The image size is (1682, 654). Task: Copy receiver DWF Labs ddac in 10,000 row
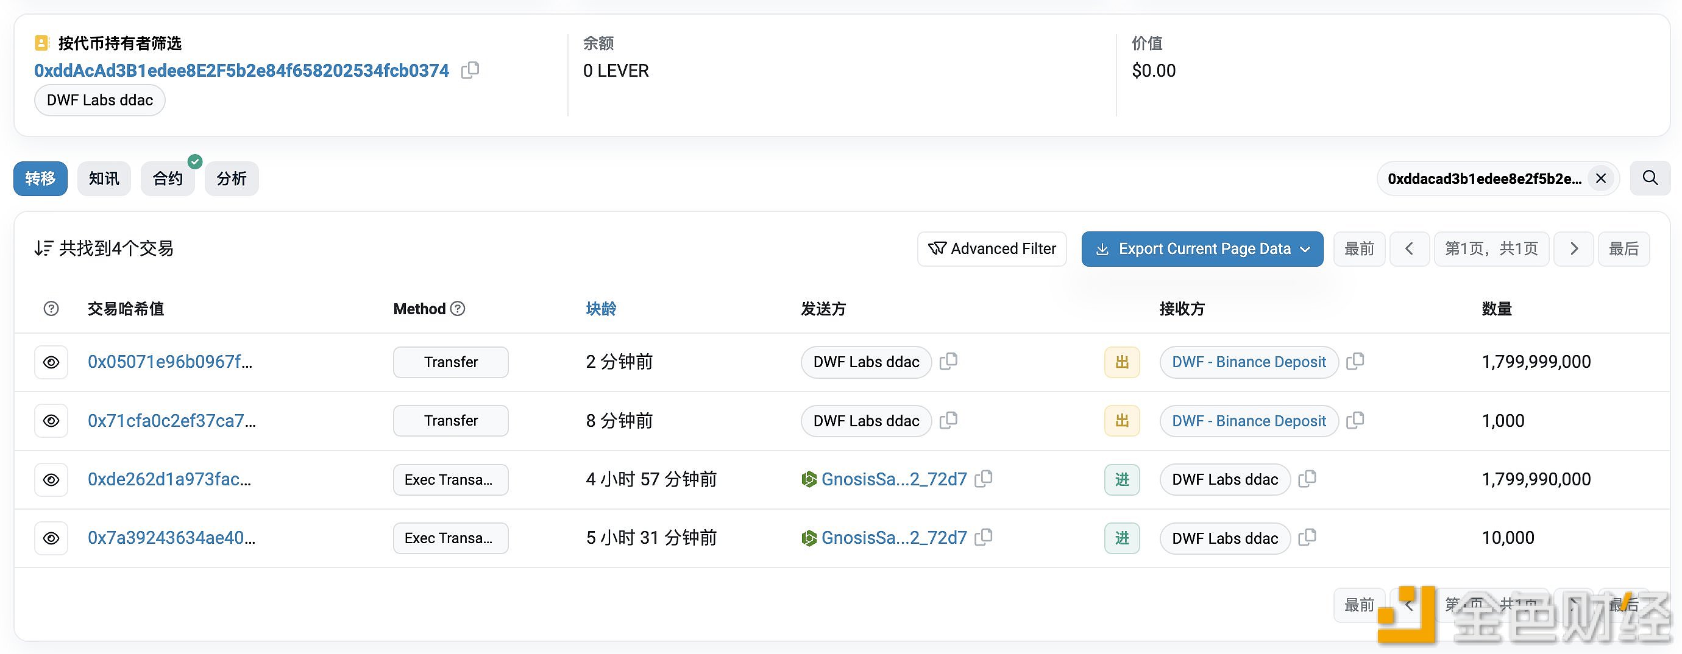(x=1307, y=537)
